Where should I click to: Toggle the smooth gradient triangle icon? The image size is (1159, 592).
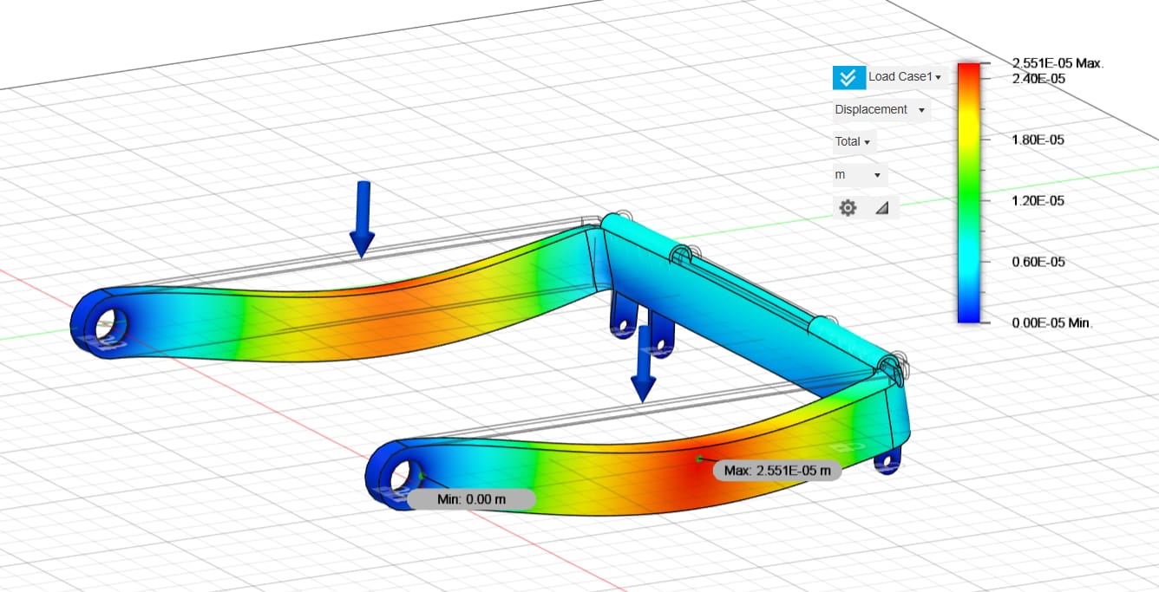(881, 208)
